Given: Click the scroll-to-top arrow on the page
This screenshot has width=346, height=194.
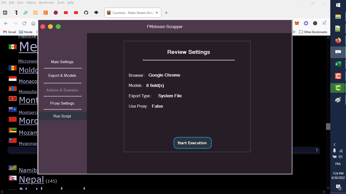Looking at the screenshot, I should coord(317,150).
